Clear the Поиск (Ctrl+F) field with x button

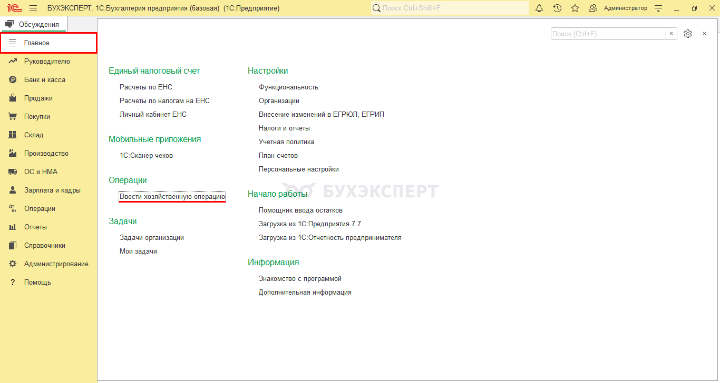[x=672, y=34]
